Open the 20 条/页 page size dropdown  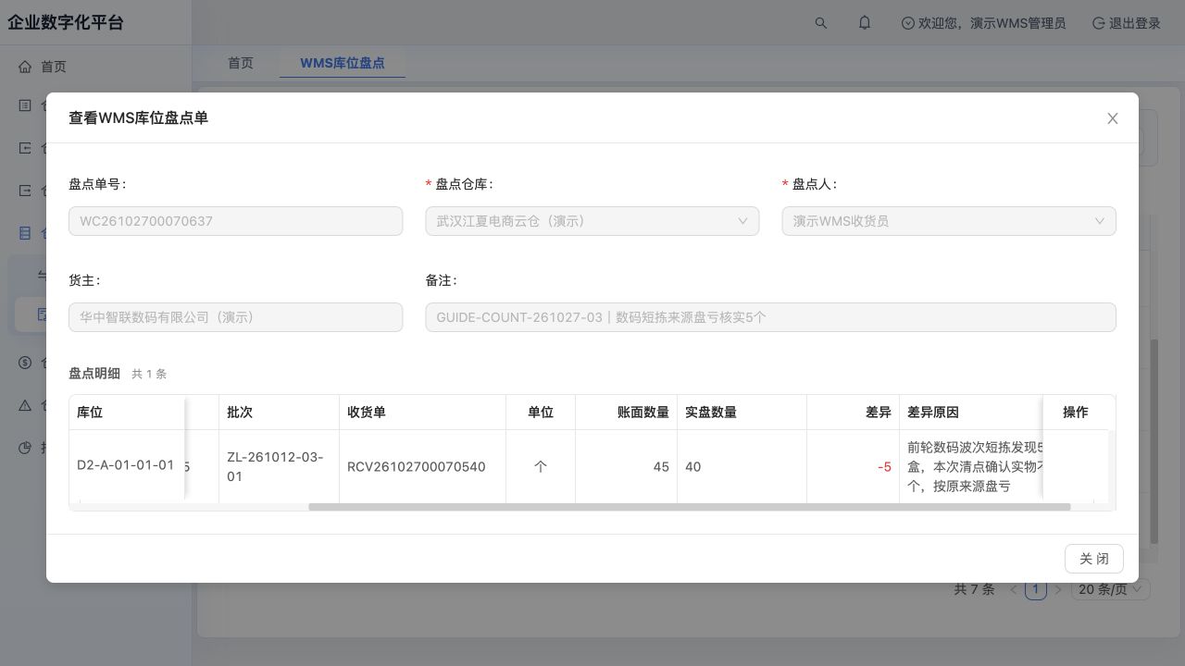[x=1111, y=589]
